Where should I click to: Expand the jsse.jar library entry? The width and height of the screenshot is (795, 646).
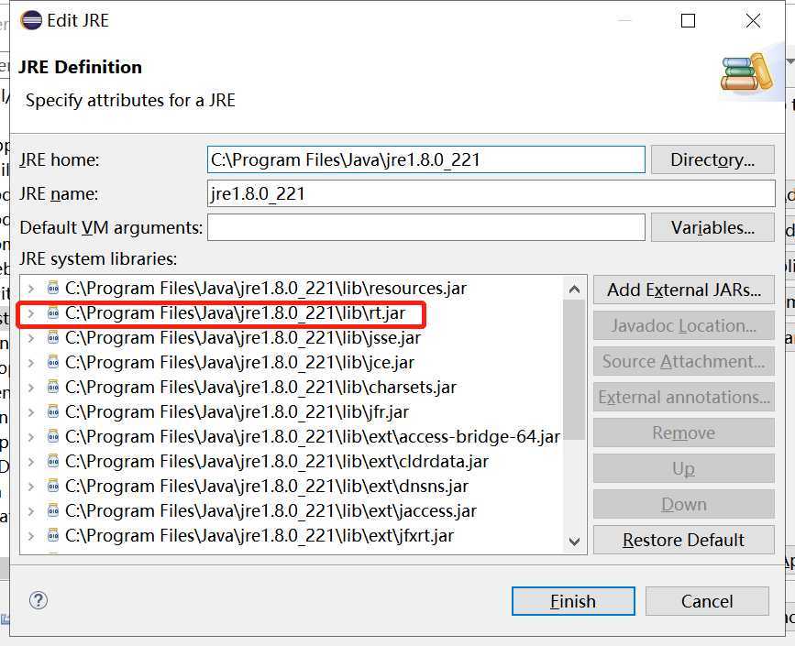click(x=31, y=338)
